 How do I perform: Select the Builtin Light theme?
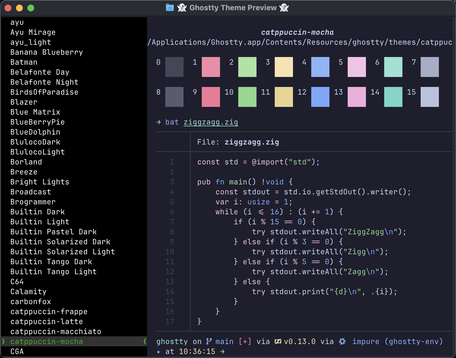click(x=40, y=222)
